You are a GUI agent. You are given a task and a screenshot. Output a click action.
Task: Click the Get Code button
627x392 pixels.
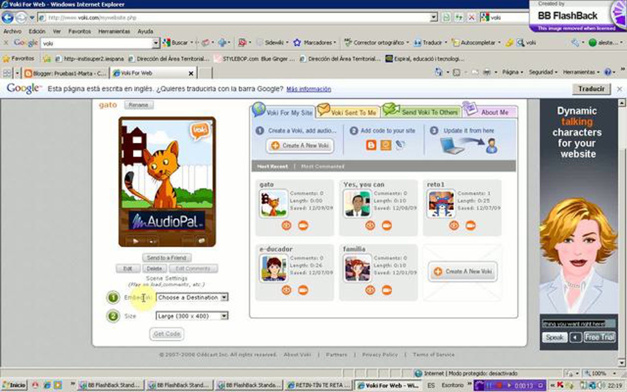(x=167, y=334)
